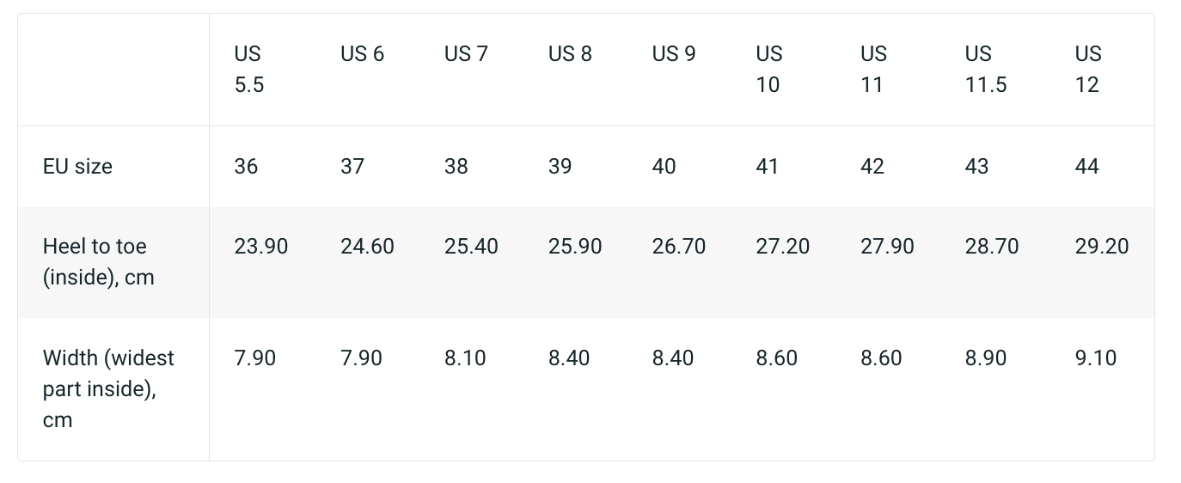Click the US 5.5 column header
The width and height of the screenshot is (1181, 483).
[248, 69]
